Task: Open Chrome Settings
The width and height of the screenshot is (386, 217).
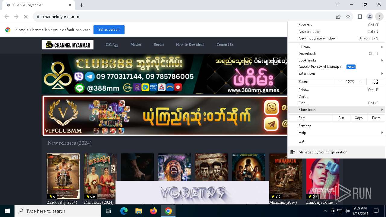Action: 337,126
